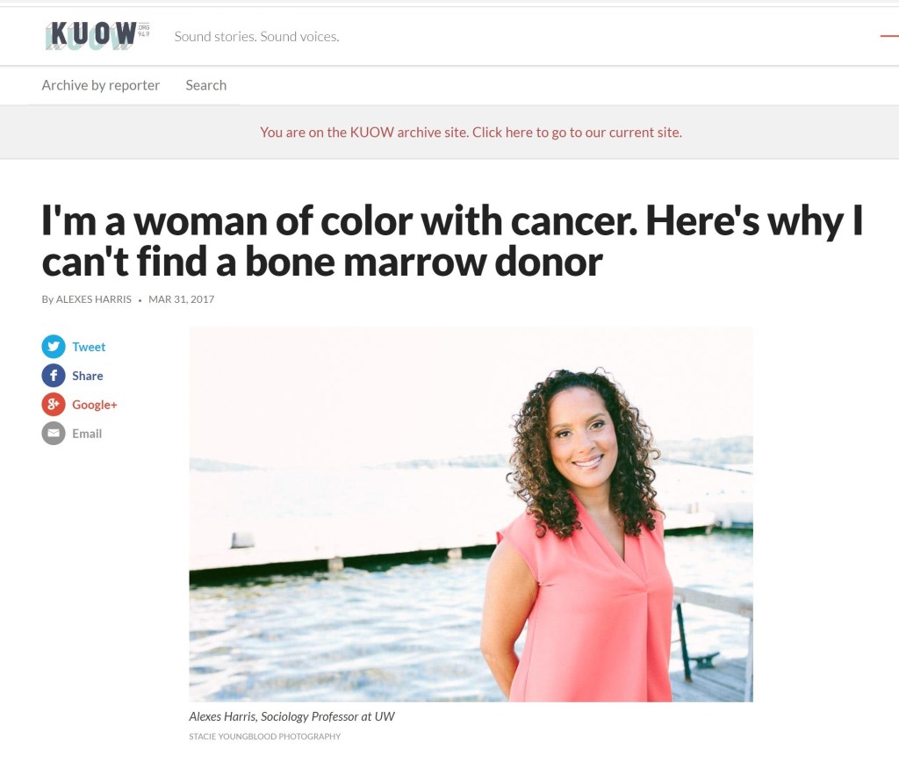Click the Tweet text link

(x=89, y=347)
